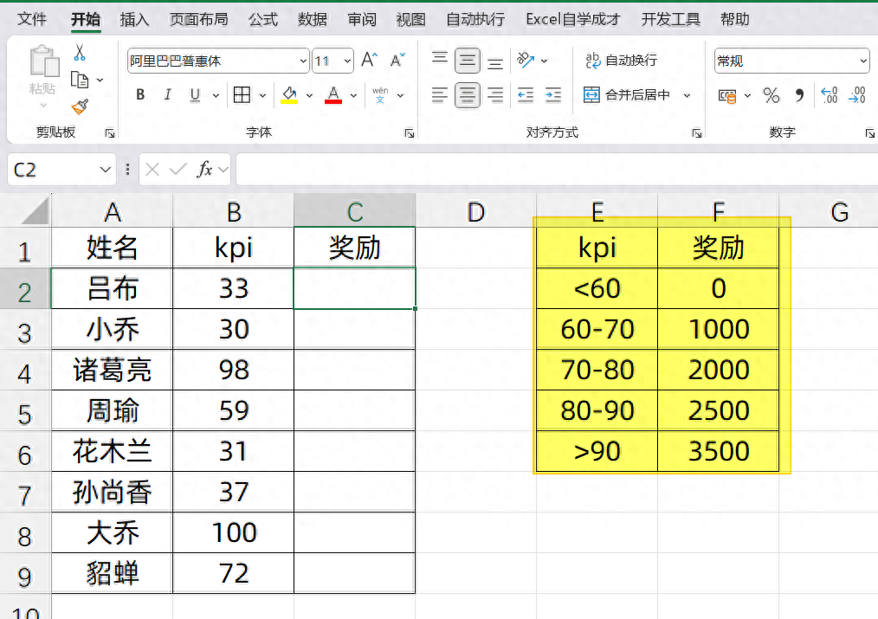The image size is (878, 619).
Task: Switch to the 开发工具 tab
Action: [670, 19]
